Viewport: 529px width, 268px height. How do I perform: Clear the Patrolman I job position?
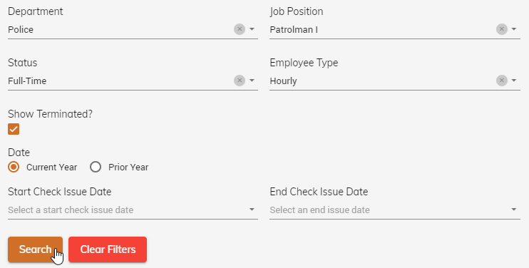point(502,29)
